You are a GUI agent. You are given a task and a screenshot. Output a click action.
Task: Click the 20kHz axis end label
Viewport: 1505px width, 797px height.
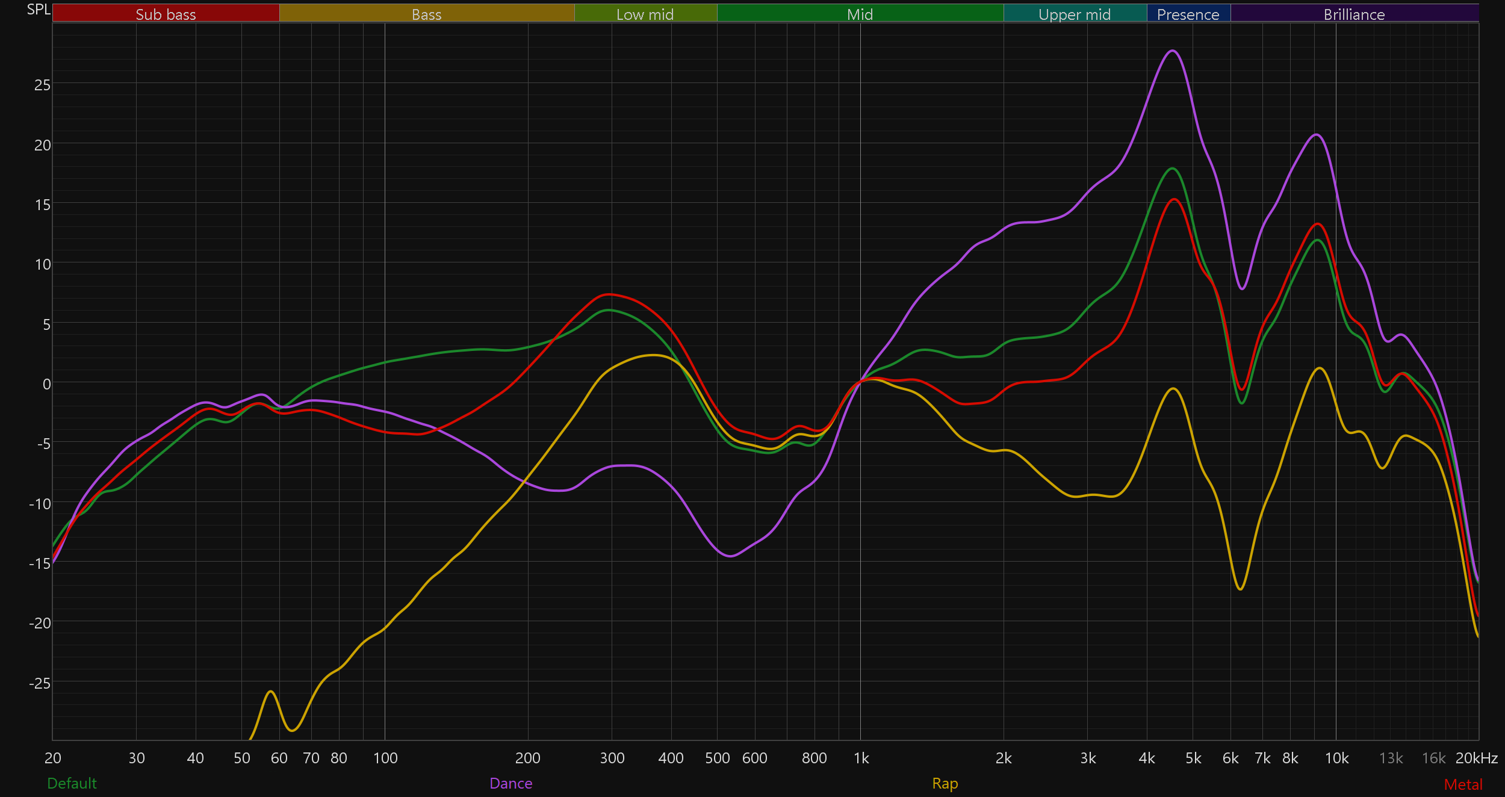[x=1476, y=758]
